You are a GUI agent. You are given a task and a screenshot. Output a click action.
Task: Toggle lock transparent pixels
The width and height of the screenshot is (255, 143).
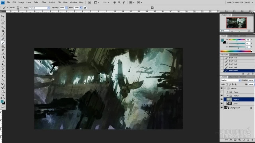click(x=227, y=84)
